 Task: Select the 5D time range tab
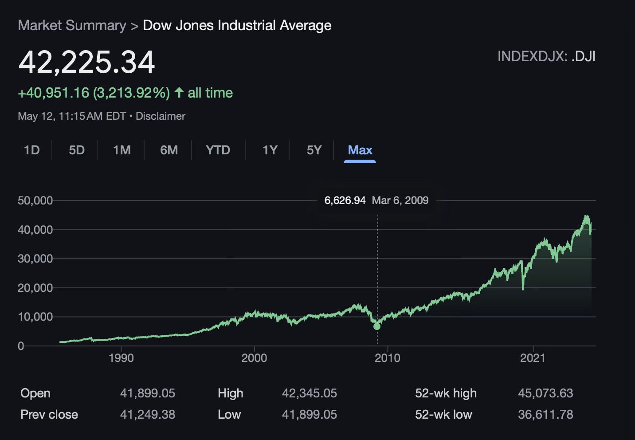77,150
